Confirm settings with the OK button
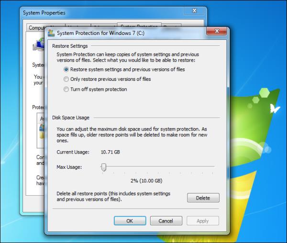Viewport: 287px width, 243px height. click(130, 221)
